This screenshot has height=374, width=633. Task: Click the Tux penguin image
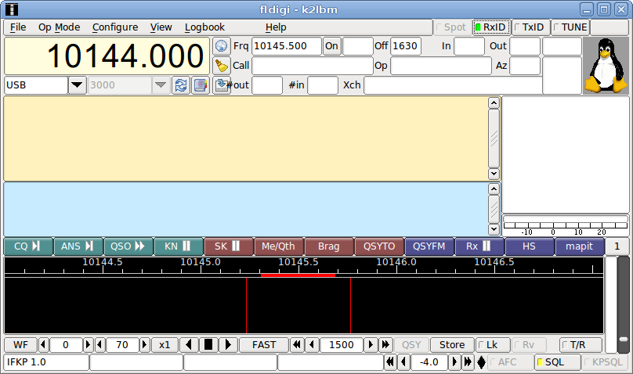coord(606,66)
